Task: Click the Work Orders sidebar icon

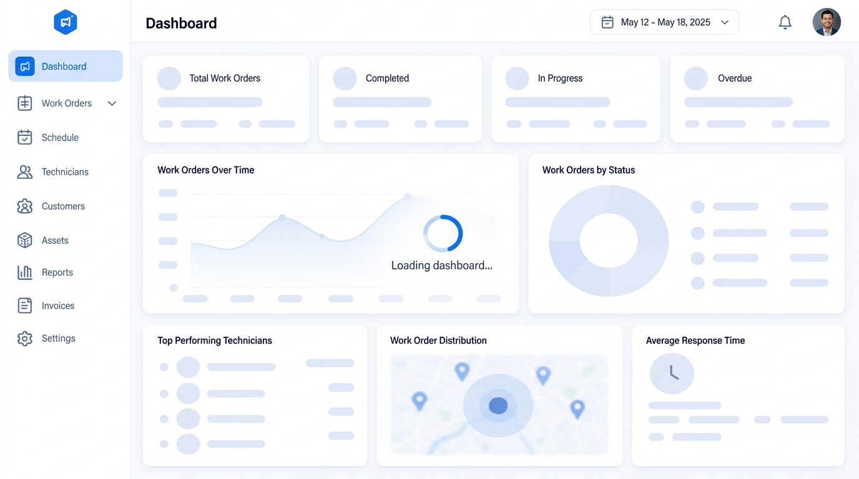Action: click(x=24, y=103)
